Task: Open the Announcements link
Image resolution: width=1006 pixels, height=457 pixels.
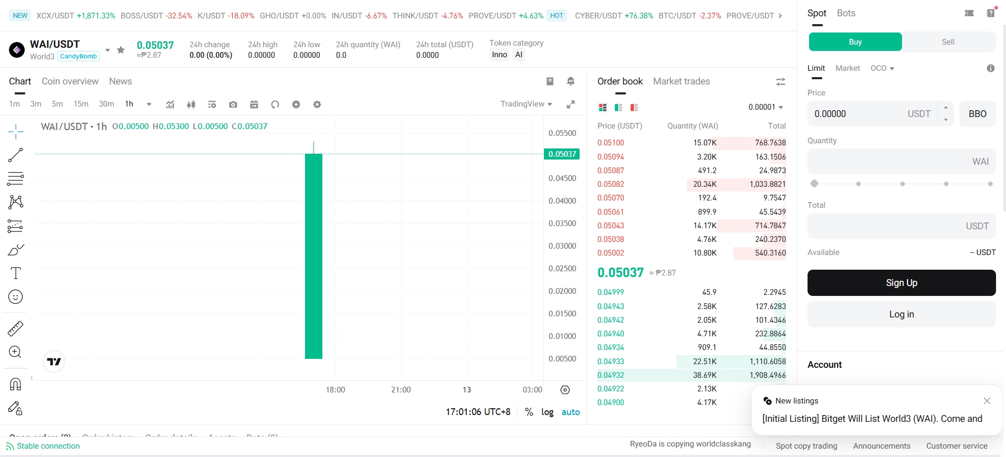Action: pos(882,446)
